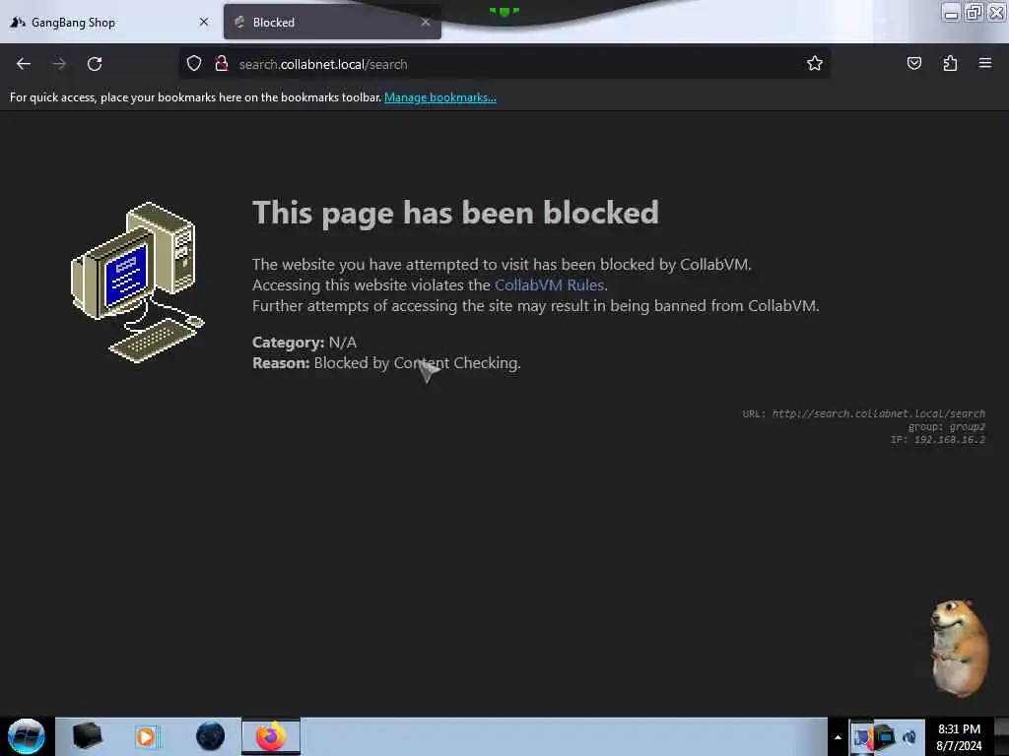Go back with the browser back arrow
This screenshot has width=1009, height=756.
(x=24, y=64)
